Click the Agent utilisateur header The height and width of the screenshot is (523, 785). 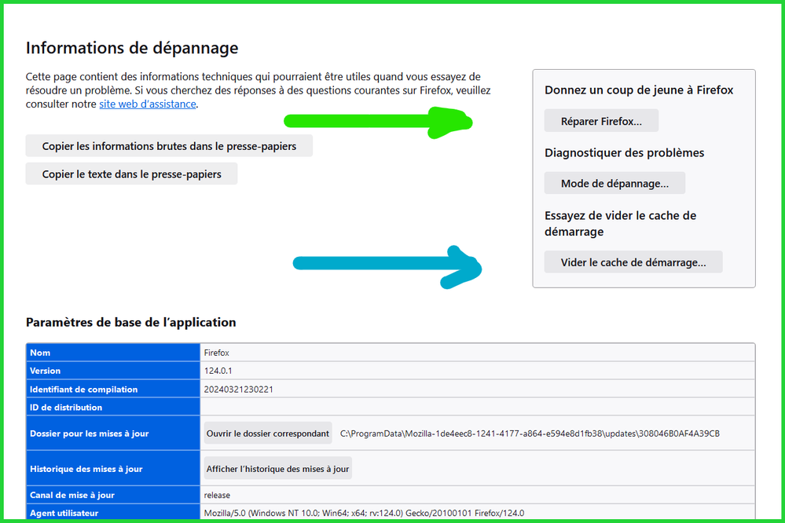(113, 513)
